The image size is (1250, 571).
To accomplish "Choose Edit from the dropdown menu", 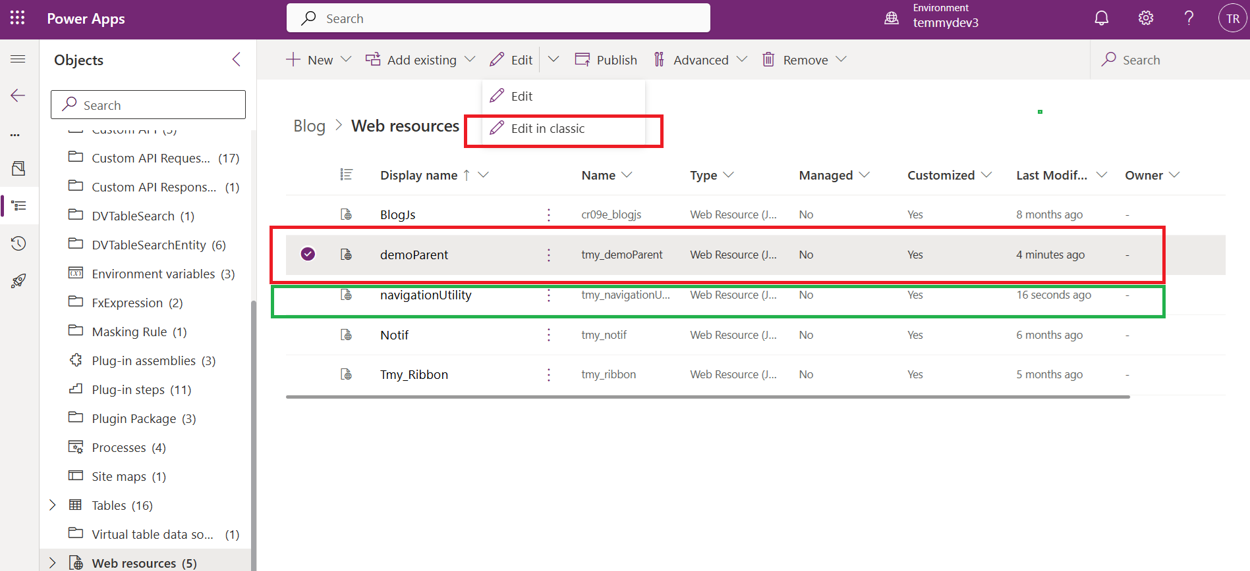I will coord(564,96).
